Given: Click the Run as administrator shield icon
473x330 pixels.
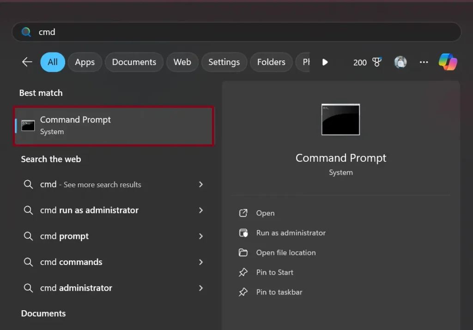Looking at the screenshot, I should tap(243, 233).
